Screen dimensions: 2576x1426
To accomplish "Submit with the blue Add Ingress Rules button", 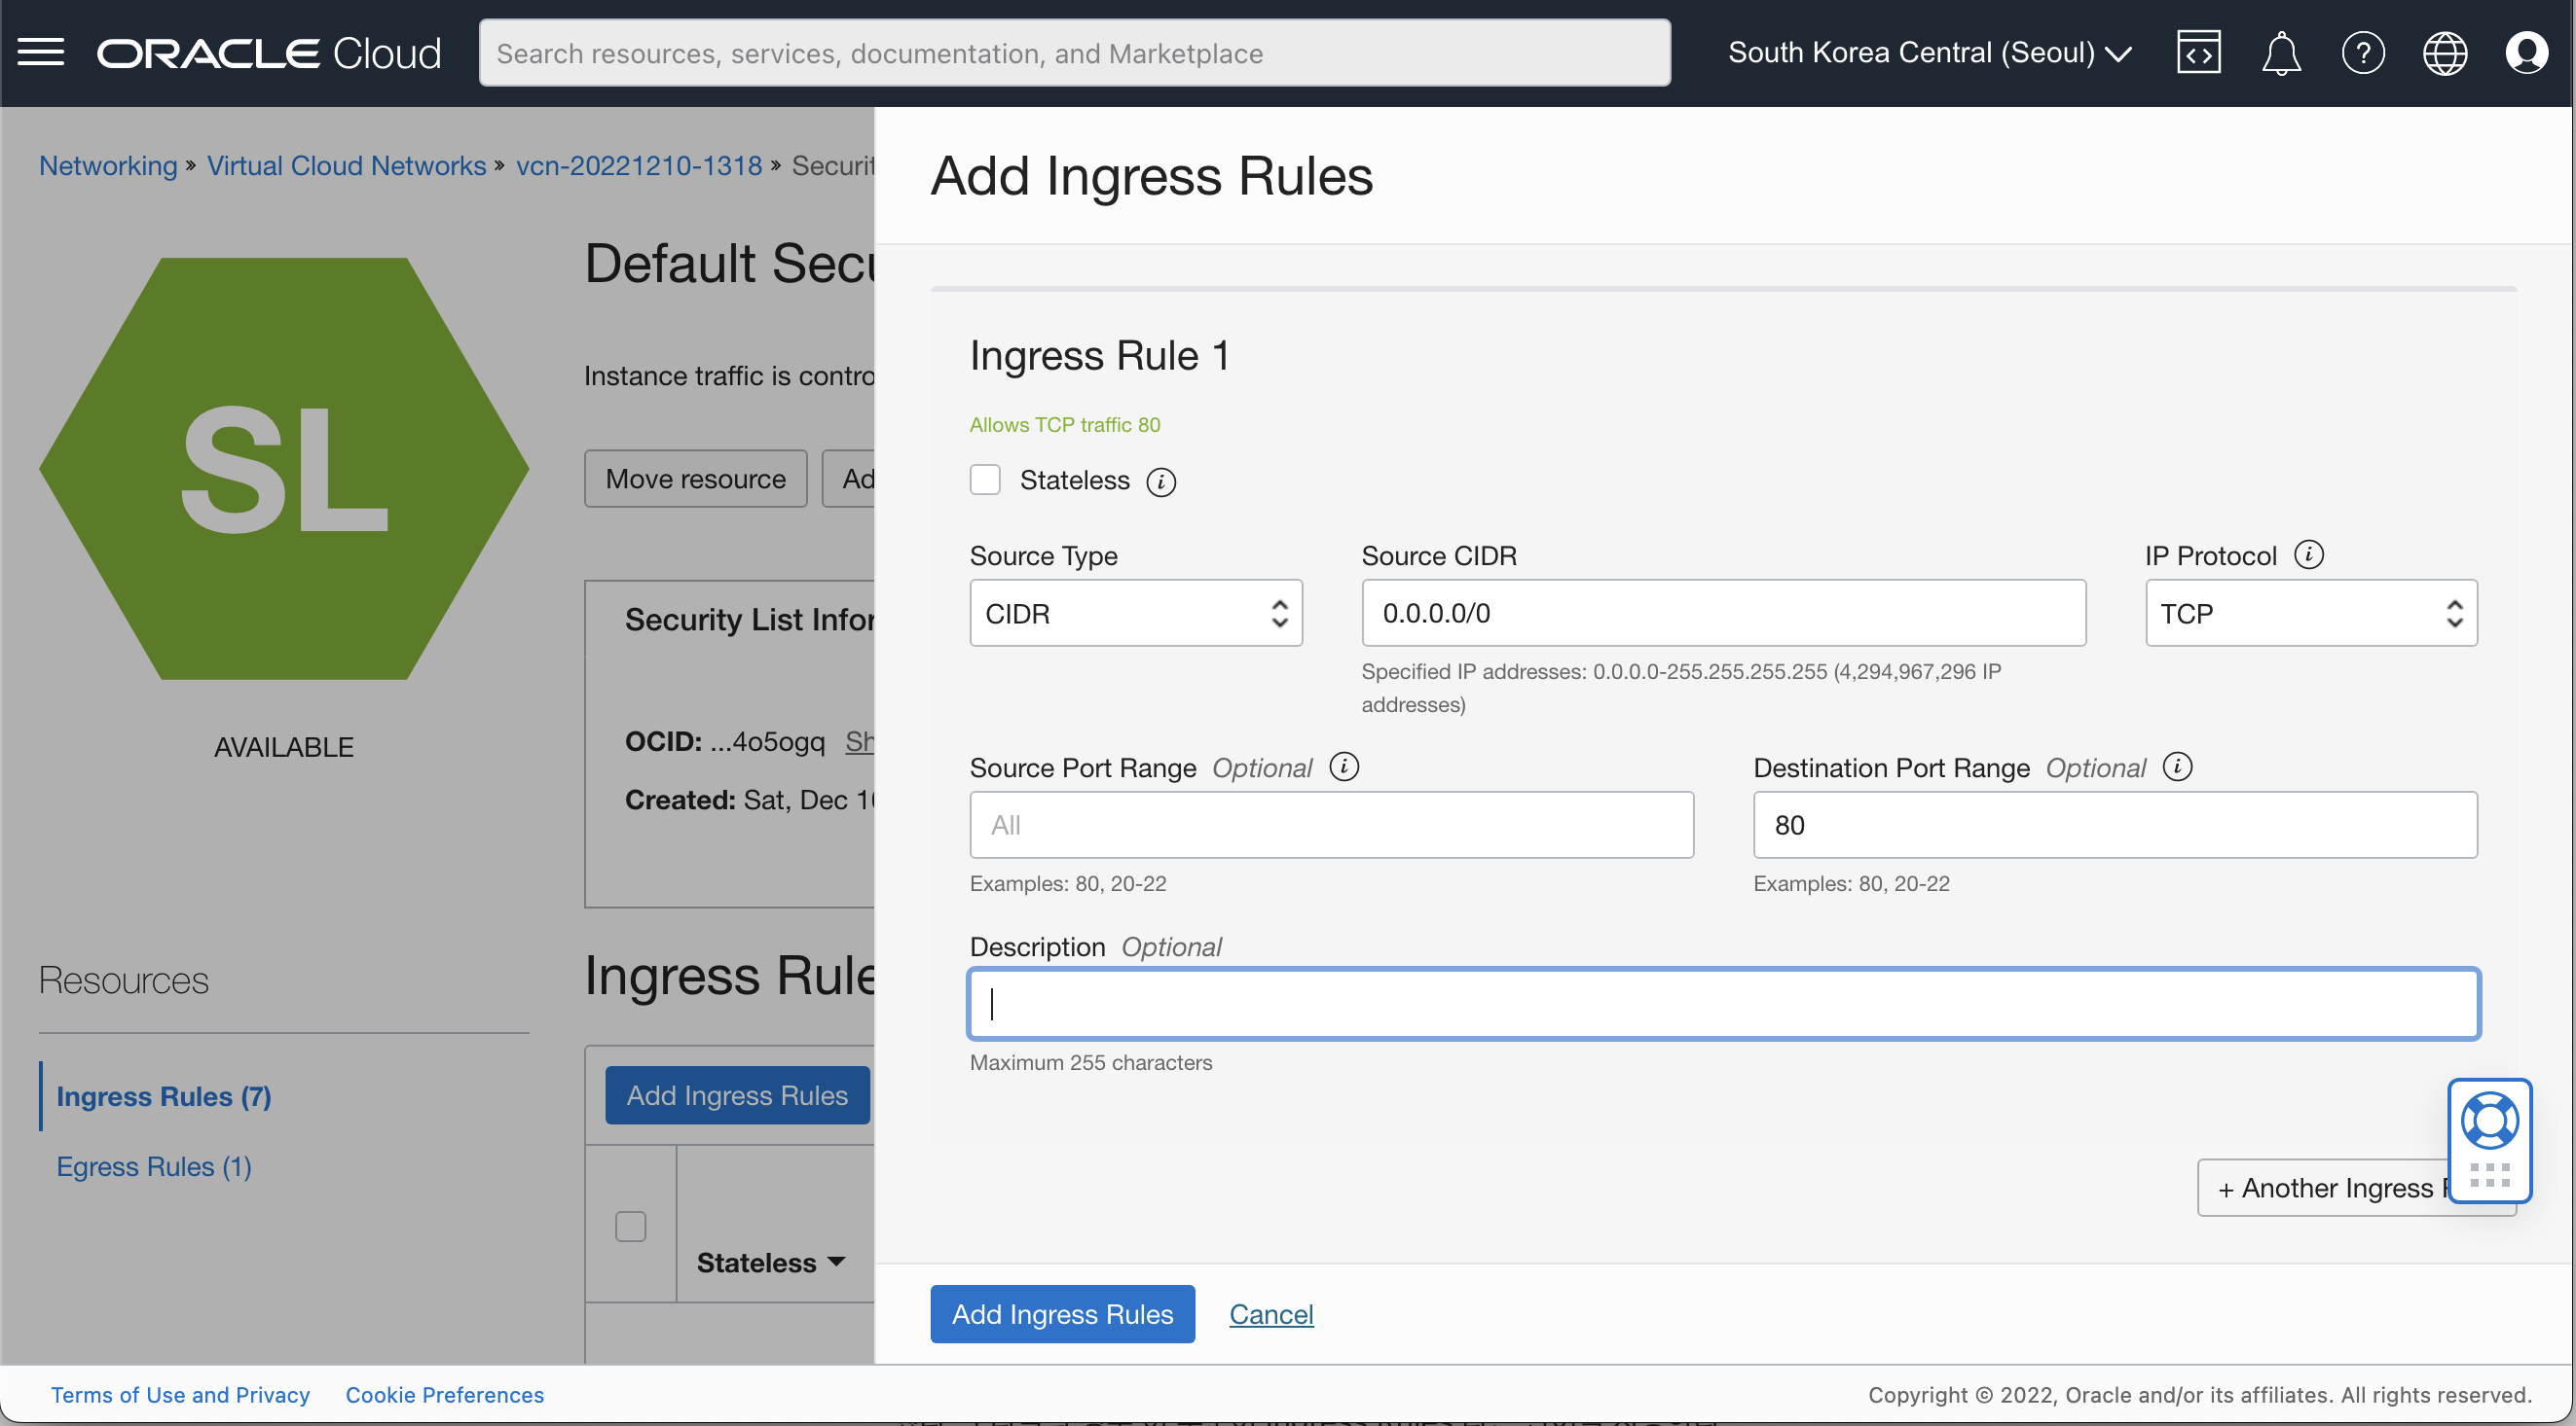I will [1062, 1314].
